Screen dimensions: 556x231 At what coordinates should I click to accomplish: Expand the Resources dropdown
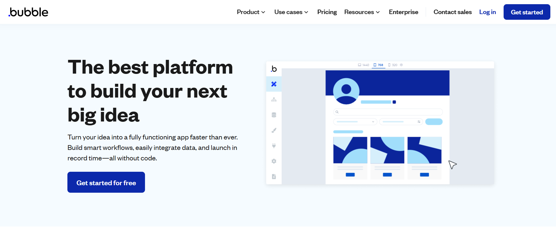point(362,12)
